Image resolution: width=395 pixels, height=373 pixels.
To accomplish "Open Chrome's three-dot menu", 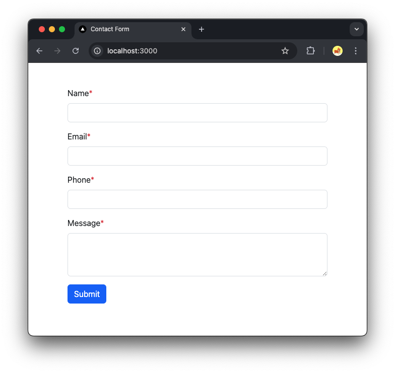I will [x=356, y=51].
